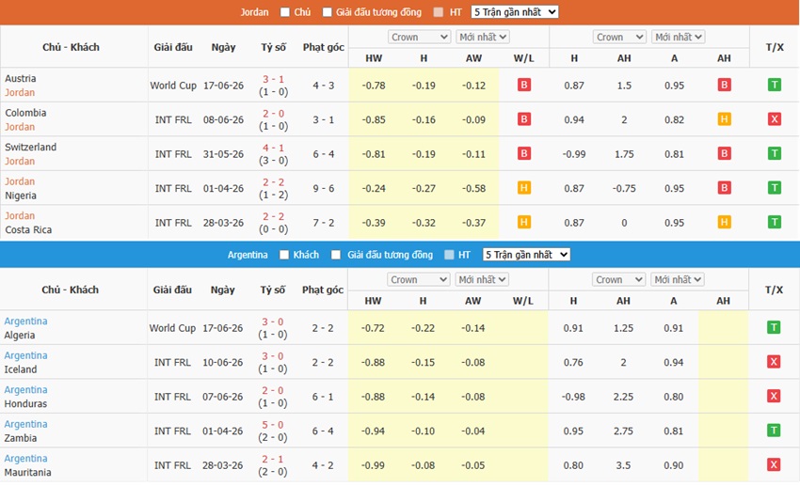Click Honduras team link

point(25,403)
